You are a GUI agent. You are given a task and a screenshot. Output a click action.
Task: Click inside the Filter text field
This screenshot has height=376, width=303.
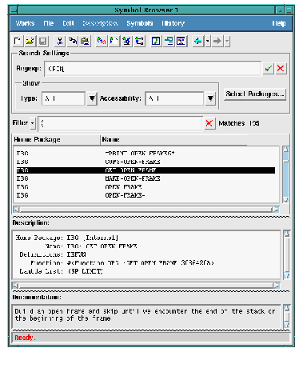(121, 123)
